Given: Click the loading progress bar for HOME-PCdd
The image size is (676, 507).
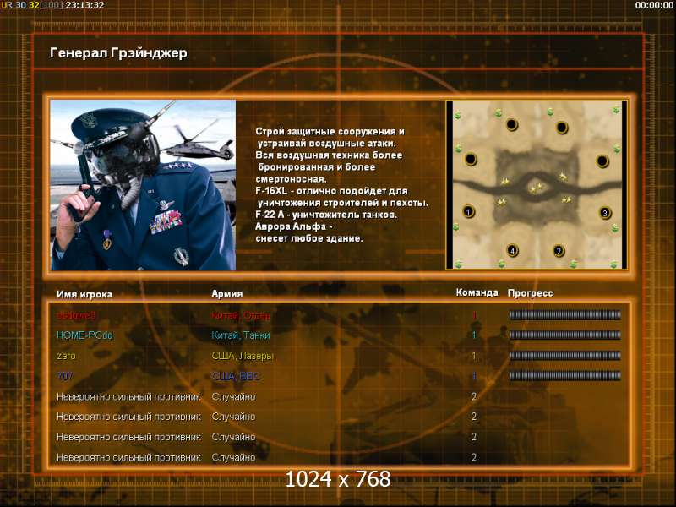Looking at the screenshot, I should click(x=564, y=335).
